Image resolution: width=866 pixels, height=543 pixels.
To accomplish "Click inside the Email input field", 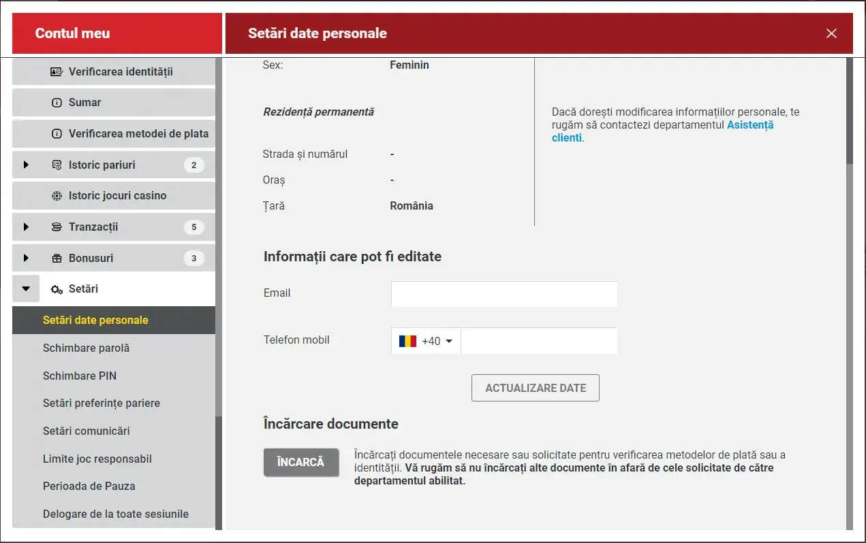I will tap(504, 293).
